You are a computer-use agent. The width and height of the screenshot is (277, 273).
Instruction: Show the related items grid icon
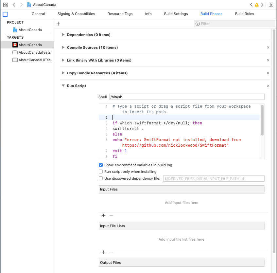pyautogui.click(x=5, y=4)
